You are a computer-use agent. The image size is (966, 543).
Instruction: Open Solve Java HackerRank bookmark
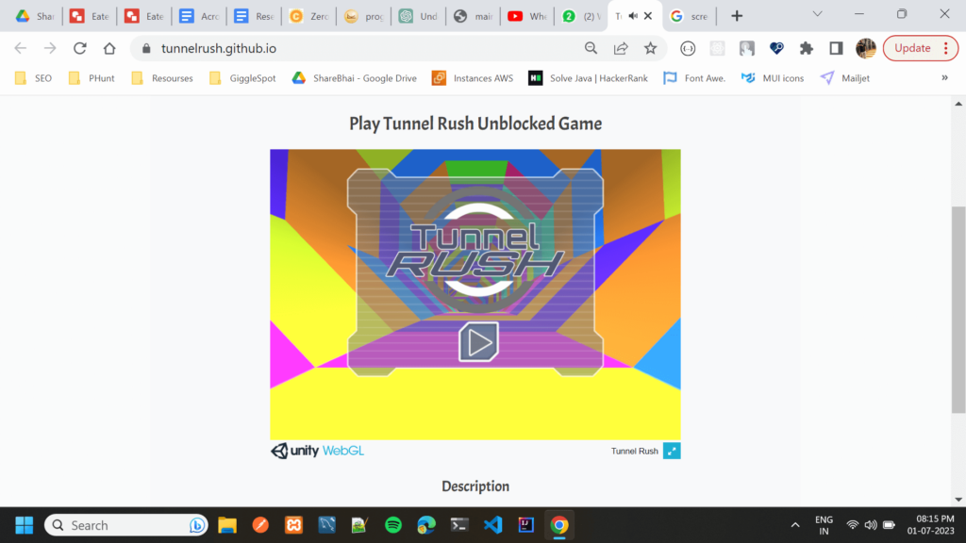coord(589,78)
